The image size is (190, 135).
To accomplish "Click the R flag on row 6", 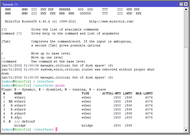I will 10,121.
